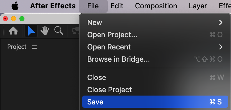Click the Home icon in the toolbar

[13, 31]
